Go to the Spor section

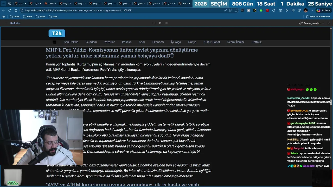tap(142, 42)
